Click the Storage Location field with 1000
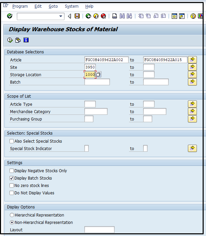This screenshot has height=236, width=206. coord(90,75)
